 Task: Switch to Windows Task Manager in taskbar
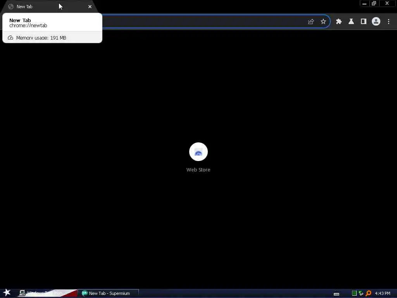point(48,293)
